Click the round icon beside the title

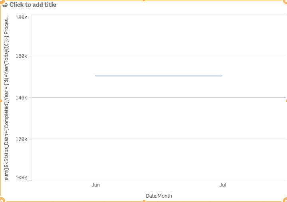(x=5, y=5)
